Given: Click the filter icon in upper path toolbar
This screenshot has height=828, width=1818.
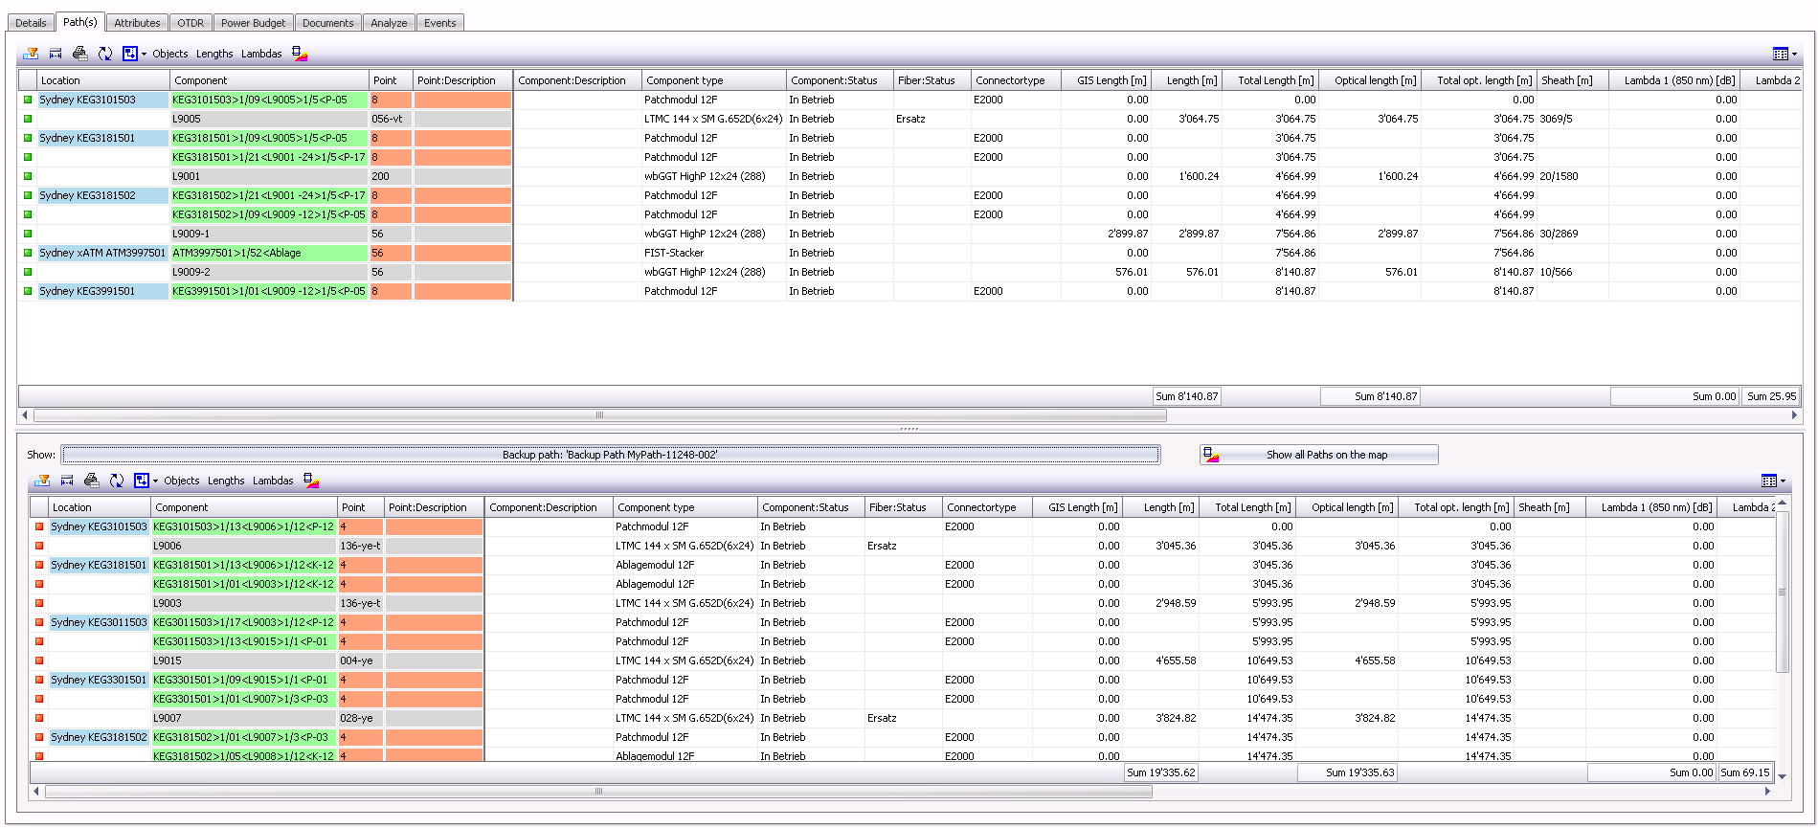Looking at the screenshot, I should pyautogui.click(x=31, y=54).
